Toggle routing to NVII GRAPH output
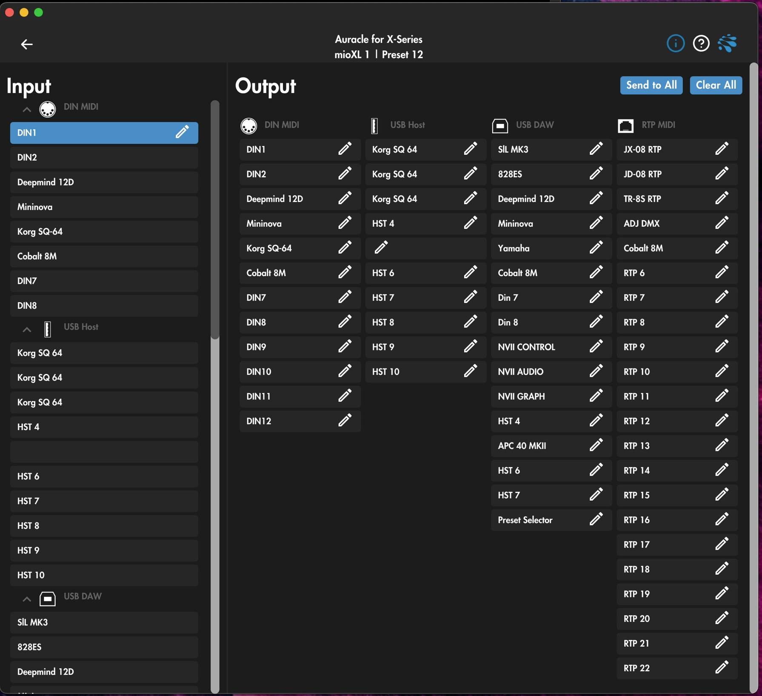Screen dimensions: 762x696 551,396
